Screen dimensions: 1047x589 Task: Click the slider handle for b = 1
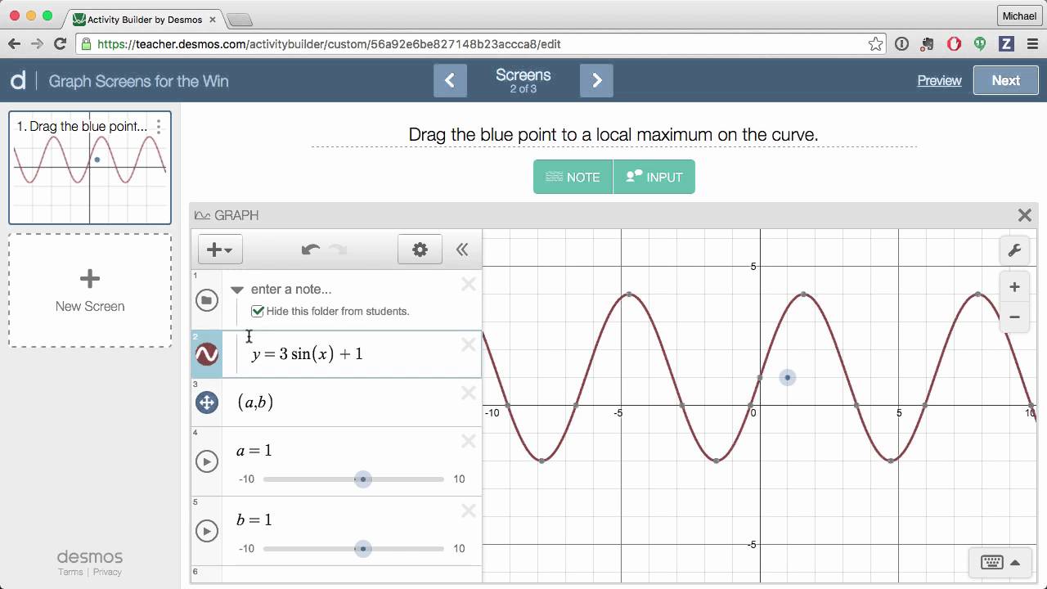click(x=363, y=549)
